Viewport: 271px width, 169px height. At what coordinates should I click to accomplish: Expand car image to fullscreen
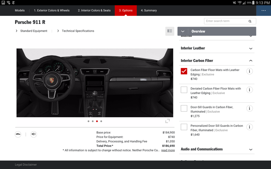[x=167, y=121]
